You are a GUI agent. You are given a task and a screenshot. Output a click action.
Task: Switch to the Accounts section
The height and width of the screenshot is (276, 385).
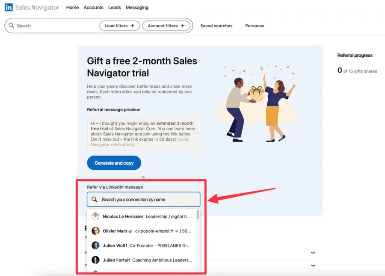pos(93,7)
